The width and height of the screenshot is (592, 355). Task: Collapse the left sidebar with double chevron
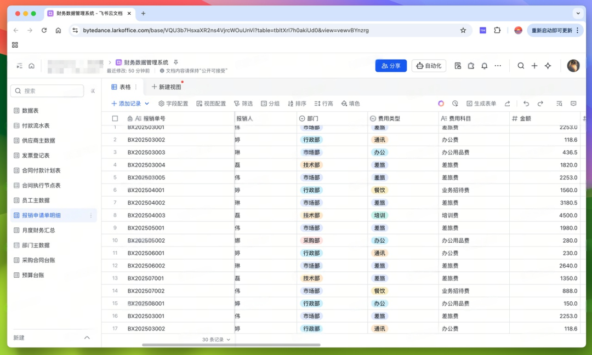tap(93, 91)
